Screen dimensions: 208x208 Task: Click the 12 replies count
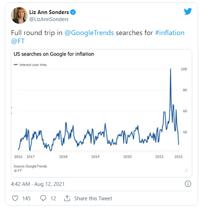53,199
